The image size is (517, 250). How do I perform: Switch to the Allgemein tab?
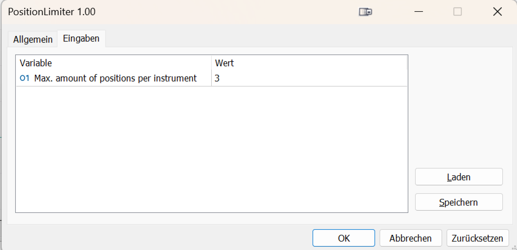point(33,39)
